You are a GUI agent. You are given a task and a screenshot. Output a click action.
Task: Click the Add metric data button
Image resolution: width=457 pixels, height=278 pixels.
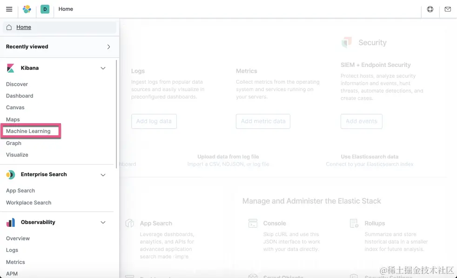pyautogui.click(x=263, y=121)
